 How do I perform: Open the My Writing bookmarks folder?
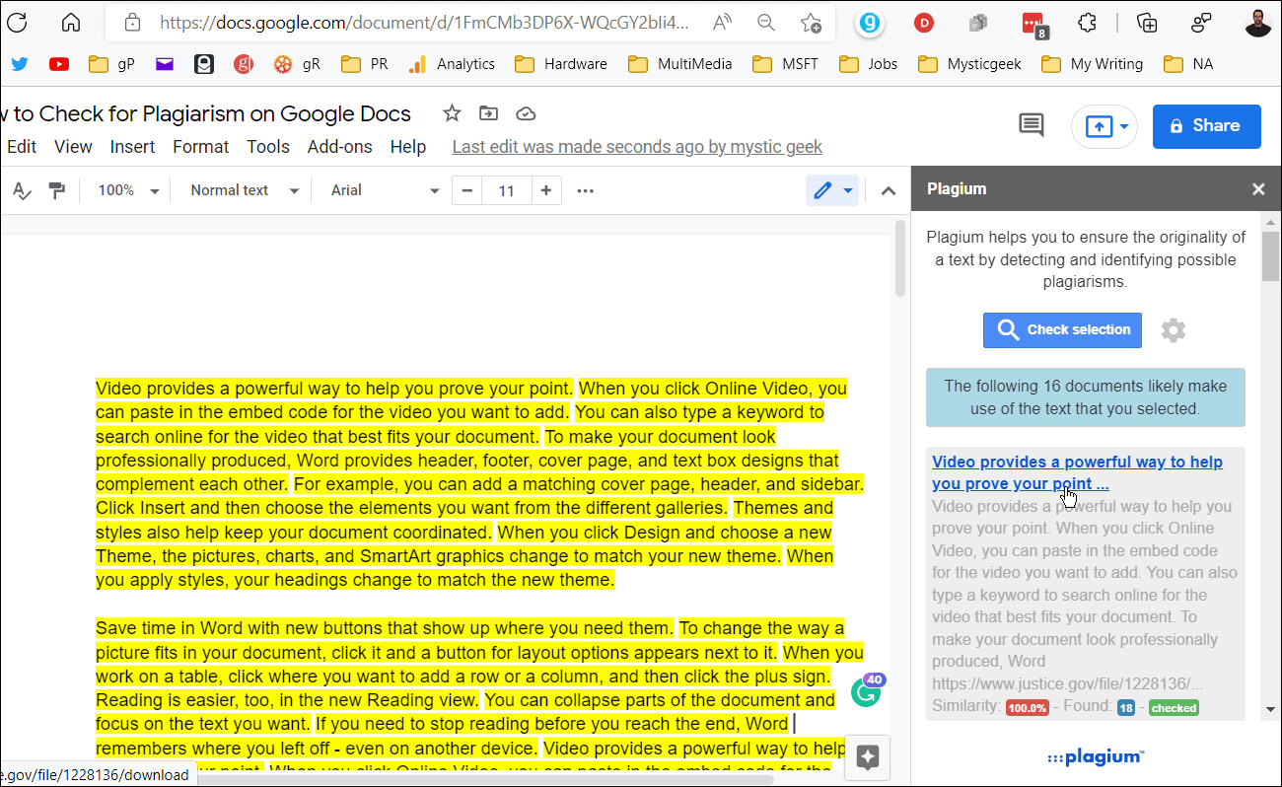click(x=1094, y=64)
